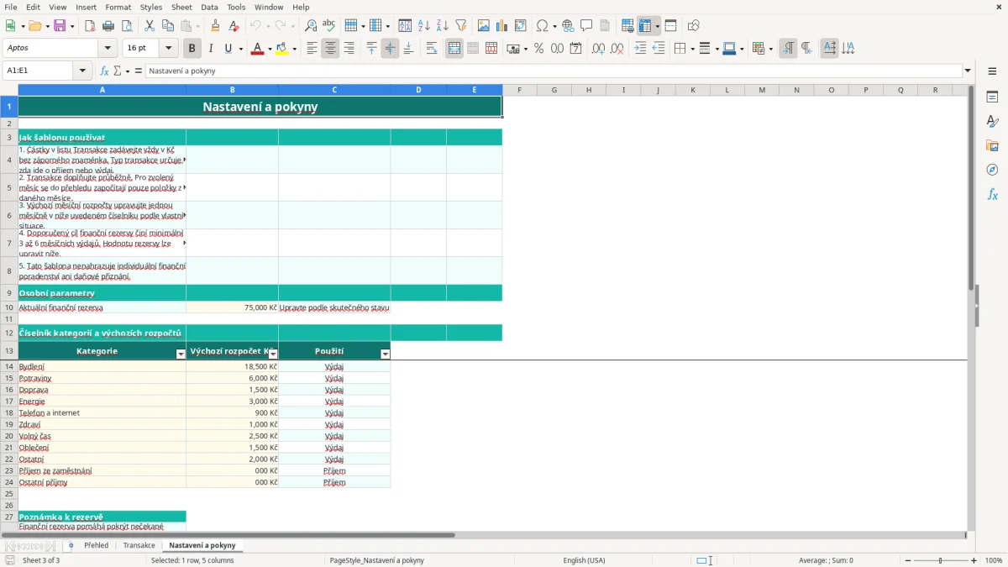Screen dimensions: 1008x567
Task: Click the zoom in plus button
Action: 974,560
